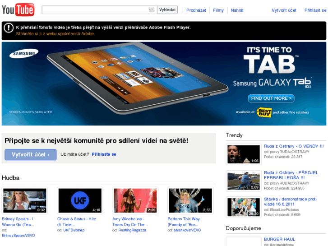Click Perform This Way parody title link

(x=184, y=222)
